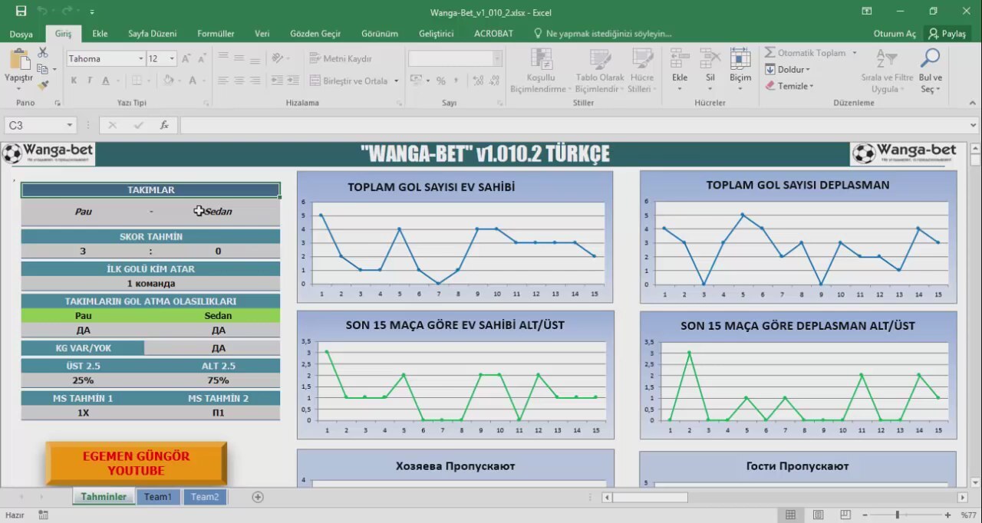Click the Koşullu Biçimlendirme button
982x523 pixels.
(x=541, y=71)
